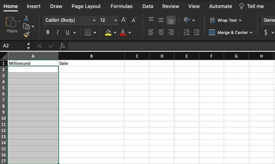This screenshot has height=164, width=275.
Task: Click Name Box stepper arrows
Action: (28, 46)
